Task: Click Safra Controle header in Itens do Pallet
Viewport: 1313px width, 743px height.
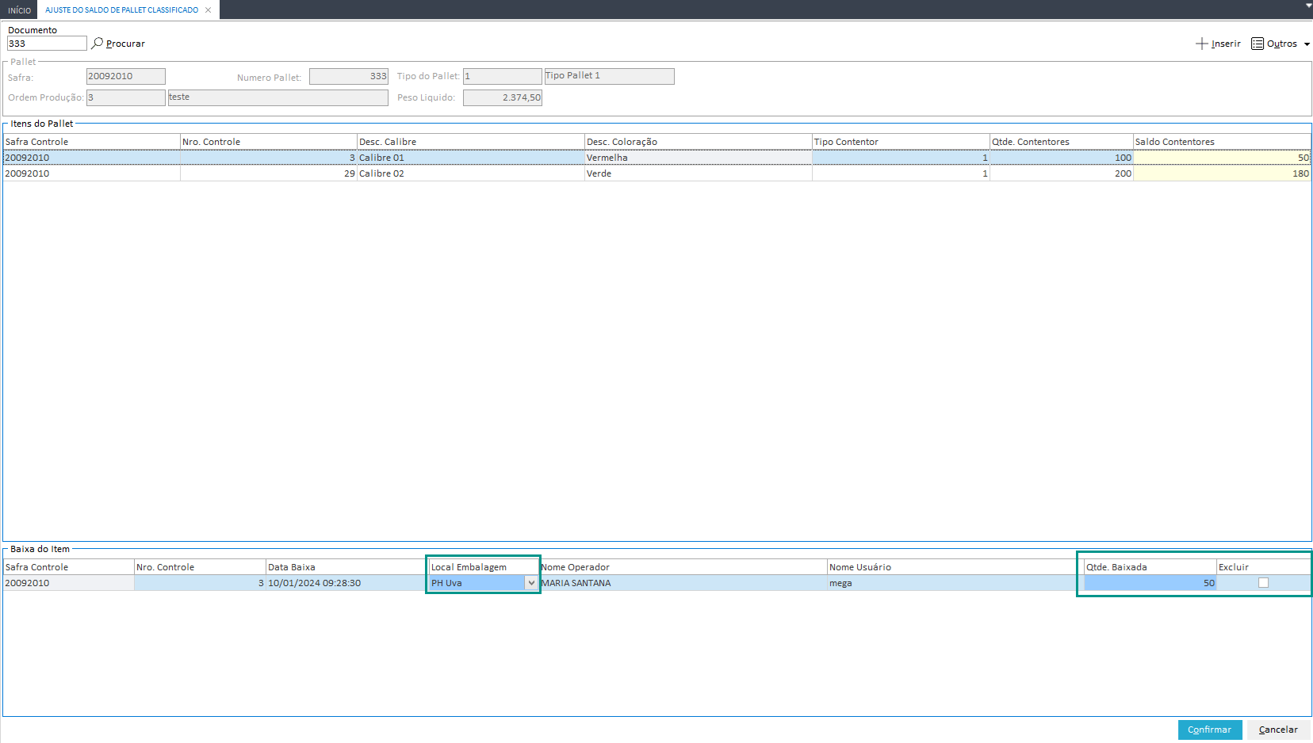Action: [92, 142]
